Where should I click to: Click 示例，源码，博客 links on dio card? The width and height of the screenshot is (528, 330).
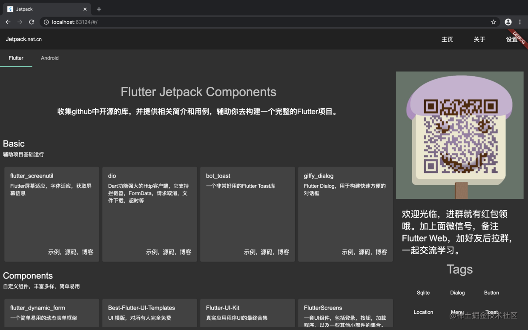(x=169, y=252)
